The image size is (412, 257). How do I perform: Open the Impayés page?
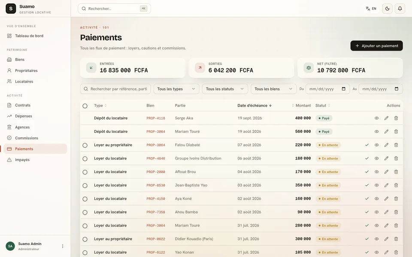pyautogui.click(x=35, y=160)
